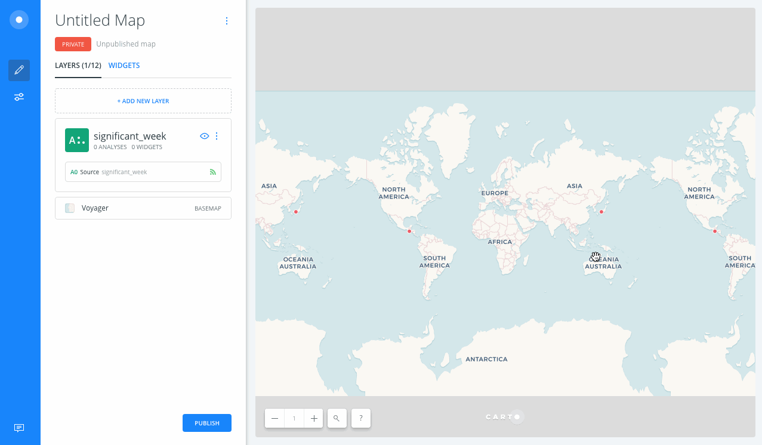
Task: Click the PRIVATE badge to change privacy
Action: pos(73,44)
